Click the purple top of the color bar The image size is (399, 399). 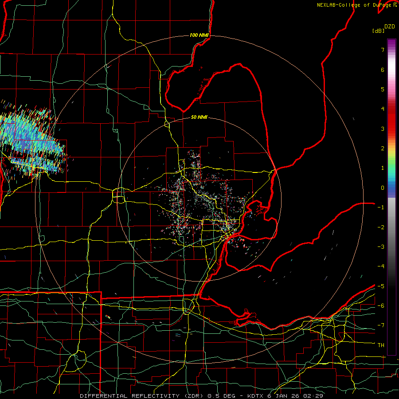(x=391, y=43)
